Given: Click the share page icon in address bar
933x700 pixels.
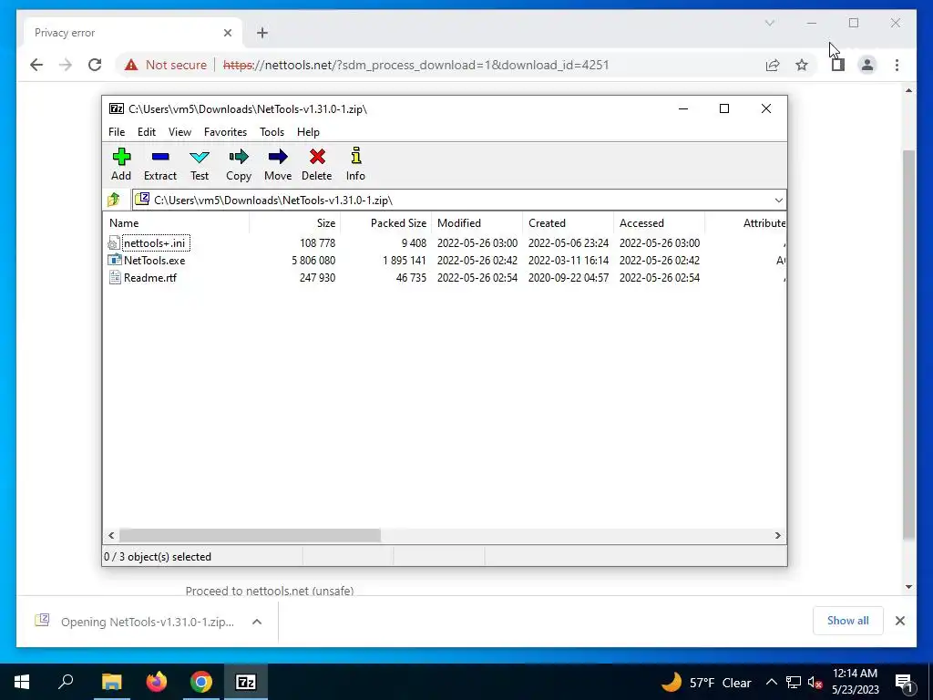Looking at the screenshot, I should click(x=773, y=65).
